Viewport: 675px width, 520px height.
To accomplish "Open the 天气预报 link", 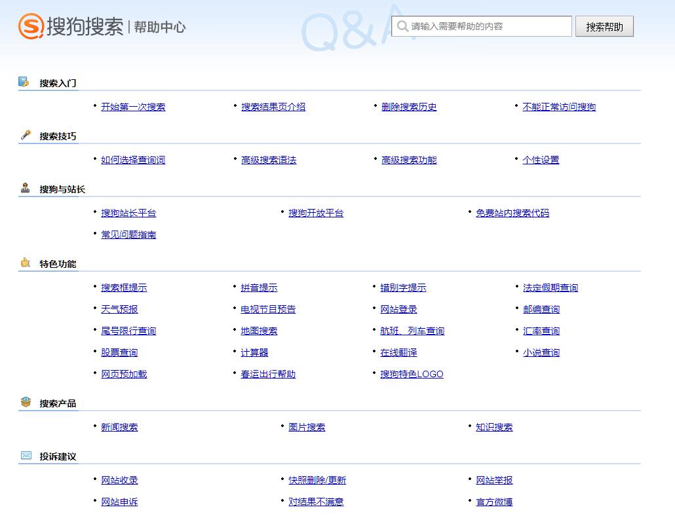I will (x=119, y=309).
